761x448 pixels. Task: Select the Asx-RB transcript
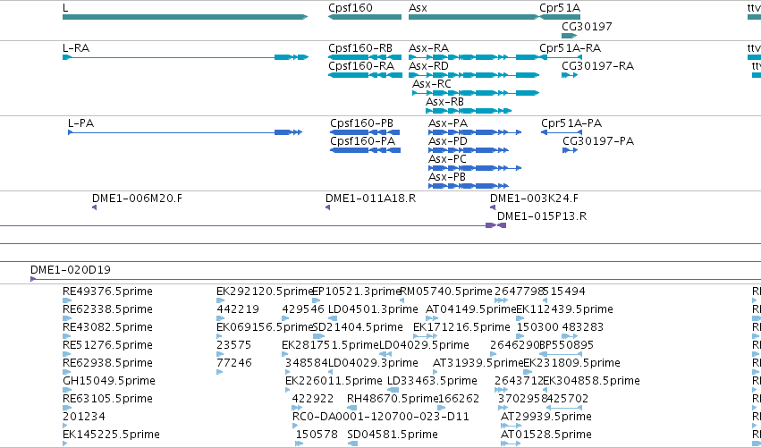[x=469, y=111]
